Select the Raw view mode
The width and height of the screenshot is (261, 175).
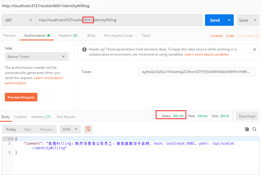pos(28,129)
